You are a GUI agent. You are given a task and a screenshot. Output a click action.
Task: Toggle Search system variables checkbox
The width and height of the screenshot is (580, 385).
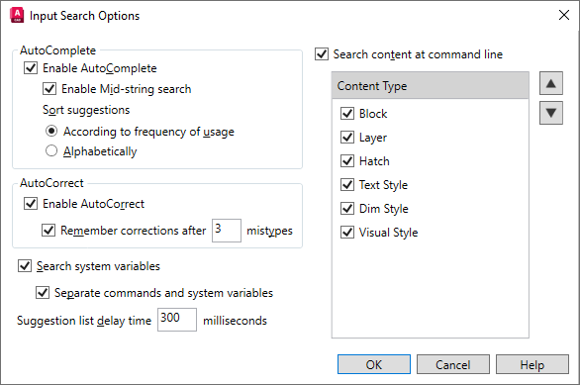[x=25, y=266]
